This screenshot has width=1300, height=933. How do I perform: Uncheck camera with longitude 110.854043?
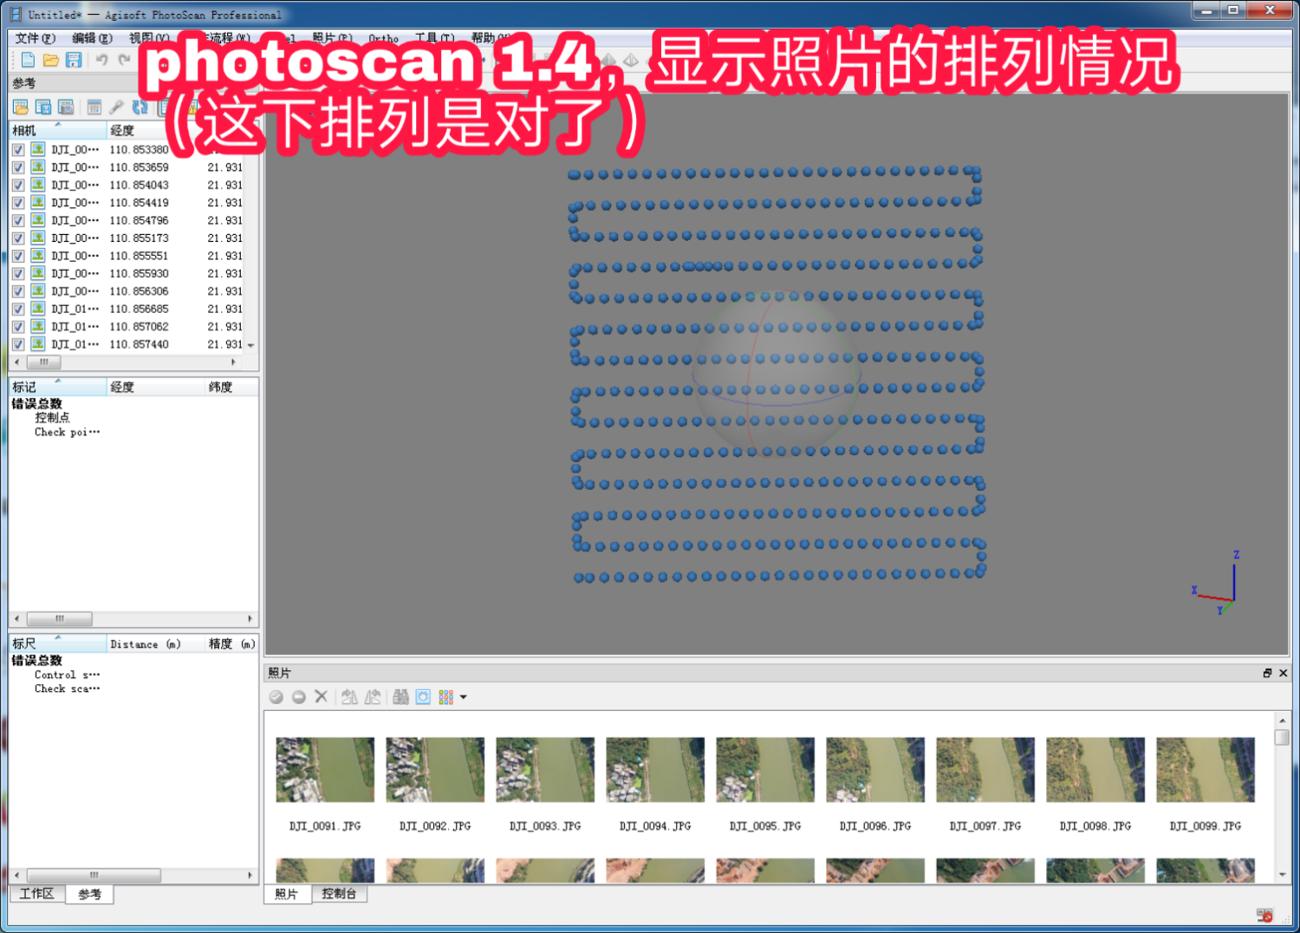click(18, 185)
